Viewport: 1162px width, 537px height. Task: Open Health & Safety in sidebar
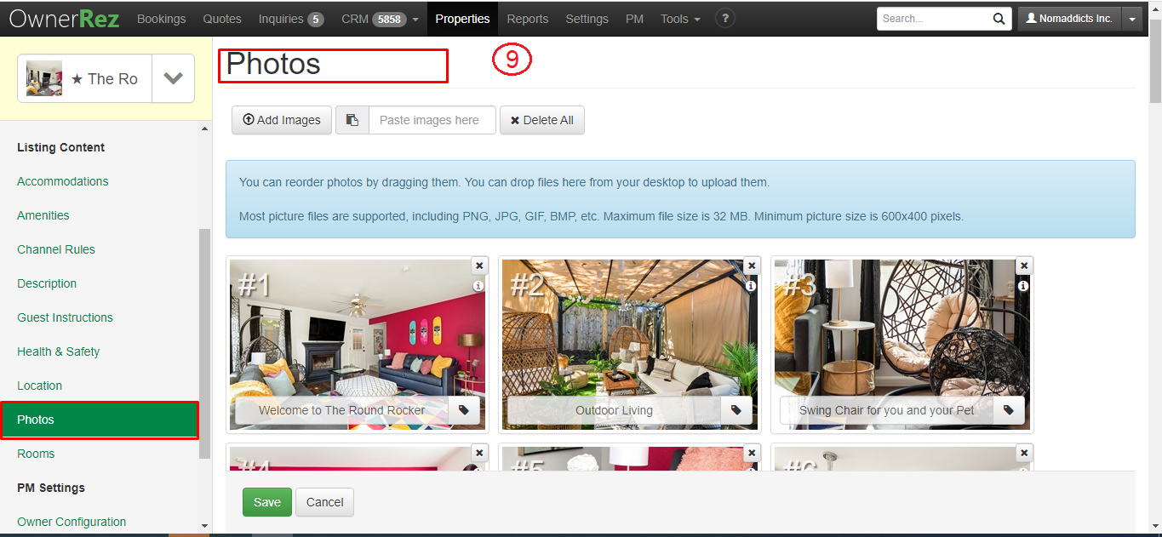[58, 351]
